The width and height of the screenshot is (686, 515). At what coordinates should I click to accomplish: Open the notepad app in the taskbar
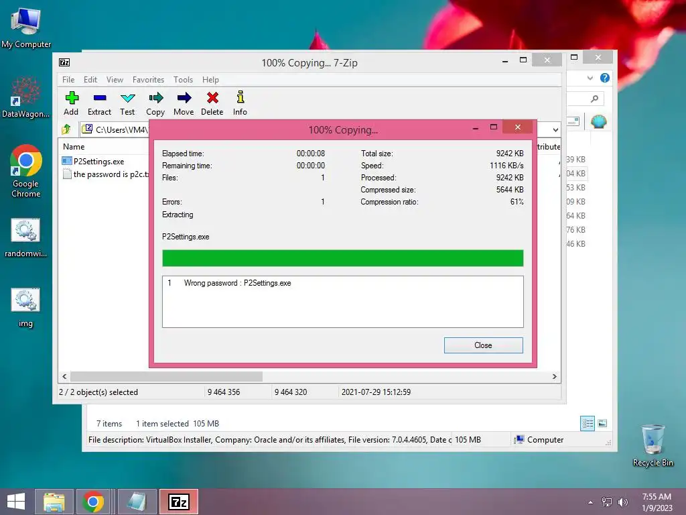[x=137, y=502]
